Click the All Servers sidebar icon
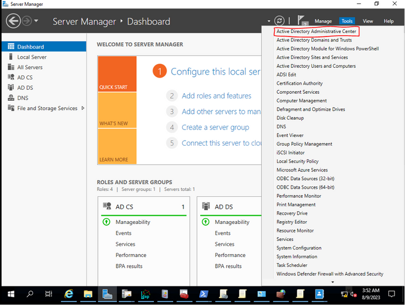 click(x=11, y=67)
